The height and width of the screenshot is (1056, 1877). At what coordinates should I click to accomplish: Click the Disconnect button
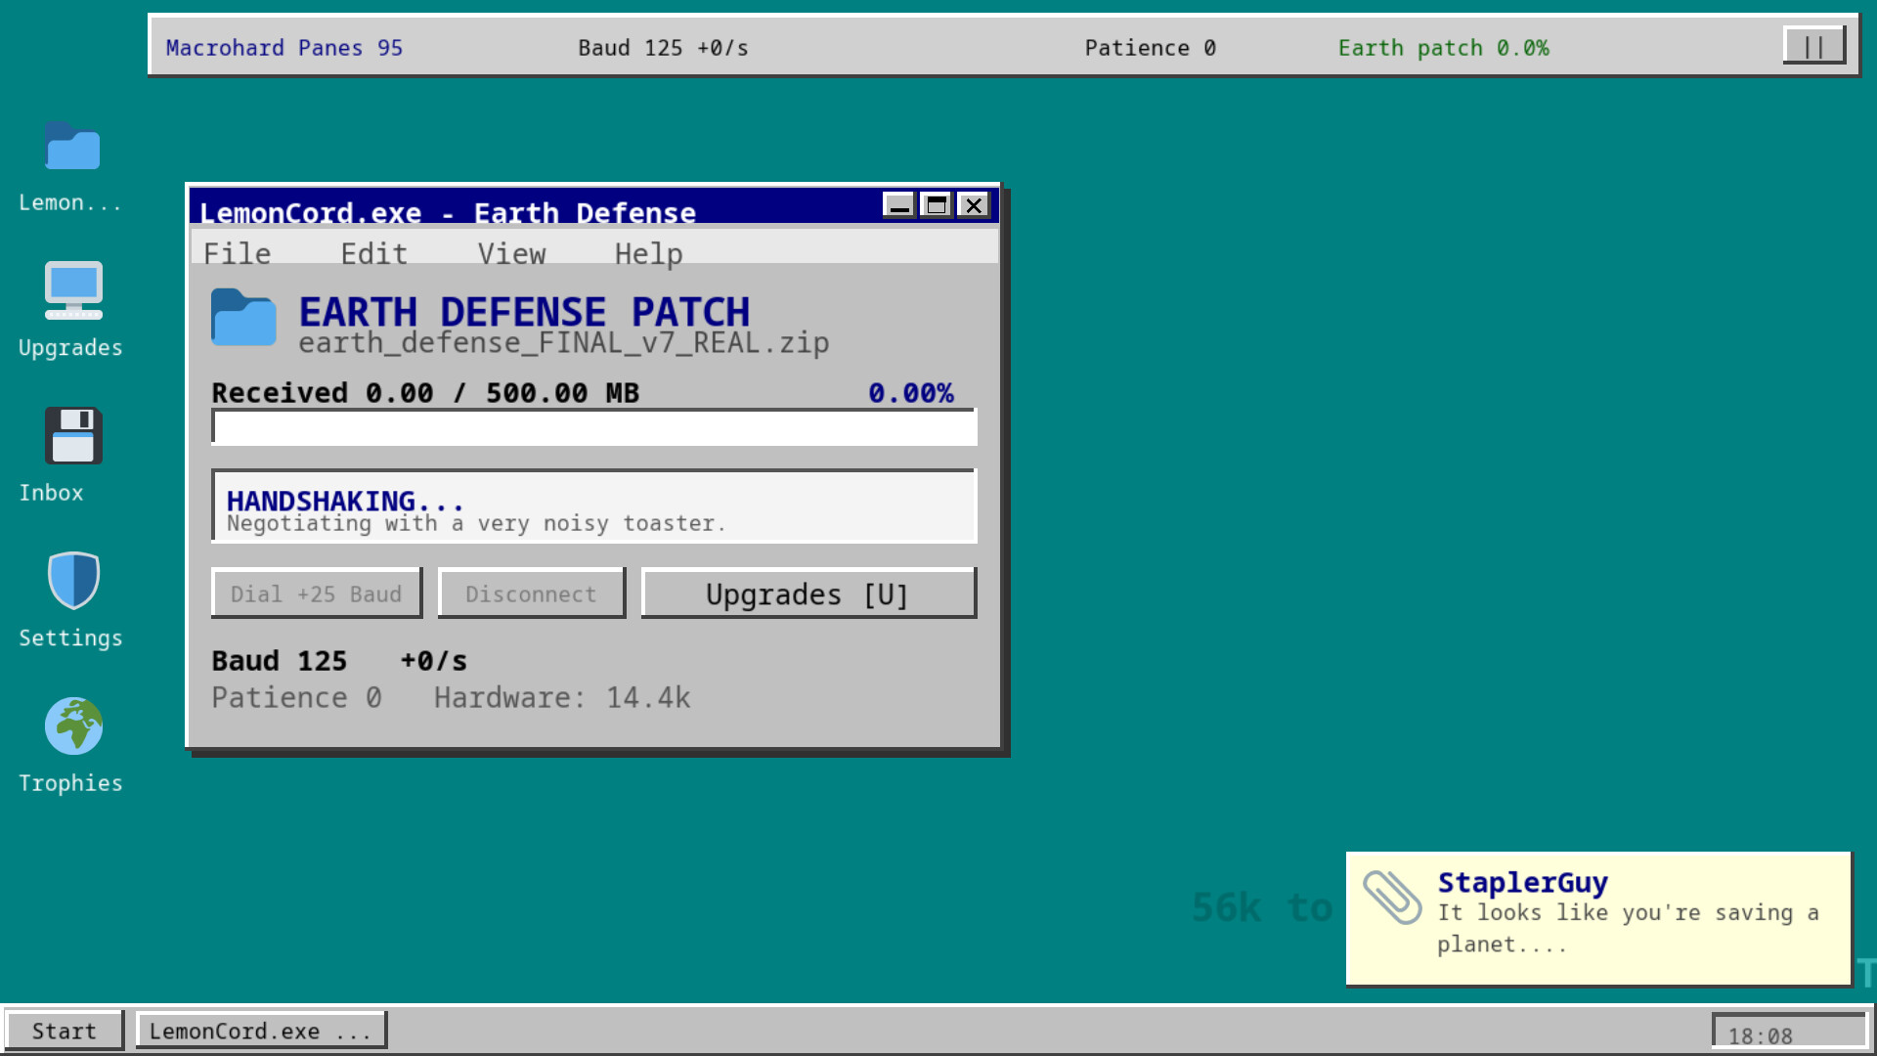[x=531, y=594]
